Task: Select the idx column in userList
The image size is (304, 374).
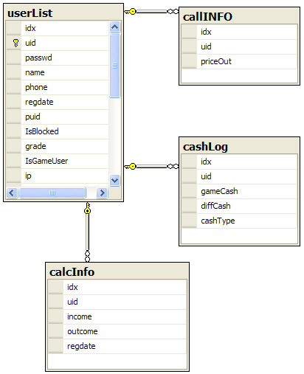Action: [58, 28]
